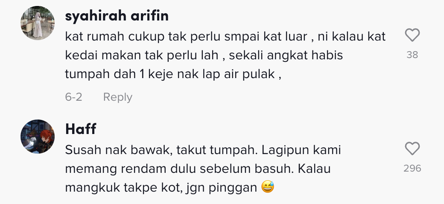
Task: Click the line starting 'Susah nak bawak'
Action: (x=203, y=150)
